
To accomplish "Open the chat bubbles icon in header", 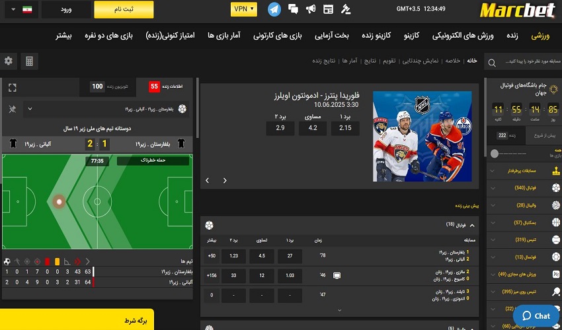I will click(293, 9).
